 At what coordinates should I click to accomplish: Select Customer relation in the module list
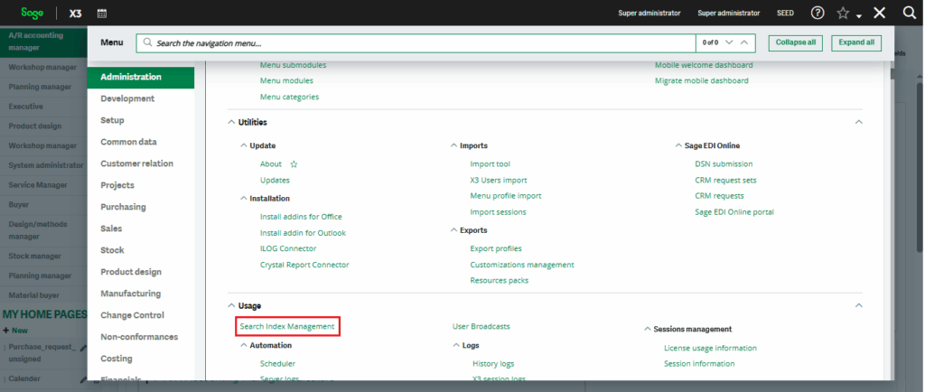click(x=137, y=163)
